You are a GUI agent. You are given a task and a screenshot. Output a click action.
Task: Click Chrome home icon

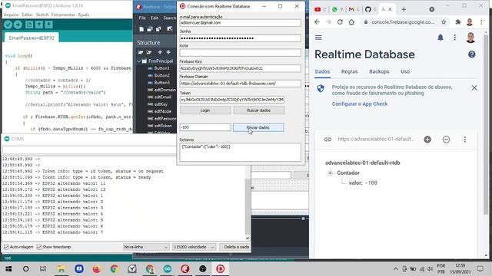(x=351, y=22)
